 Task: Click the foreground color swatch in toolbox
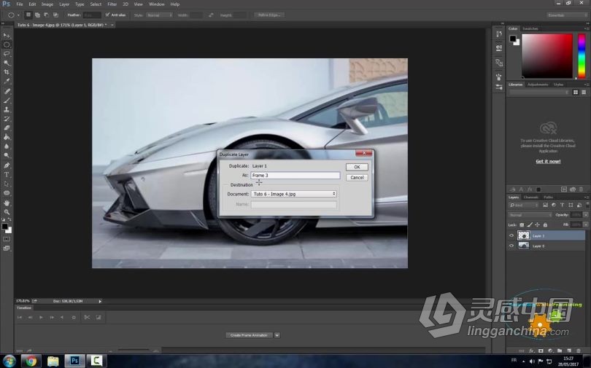point(4,227)
